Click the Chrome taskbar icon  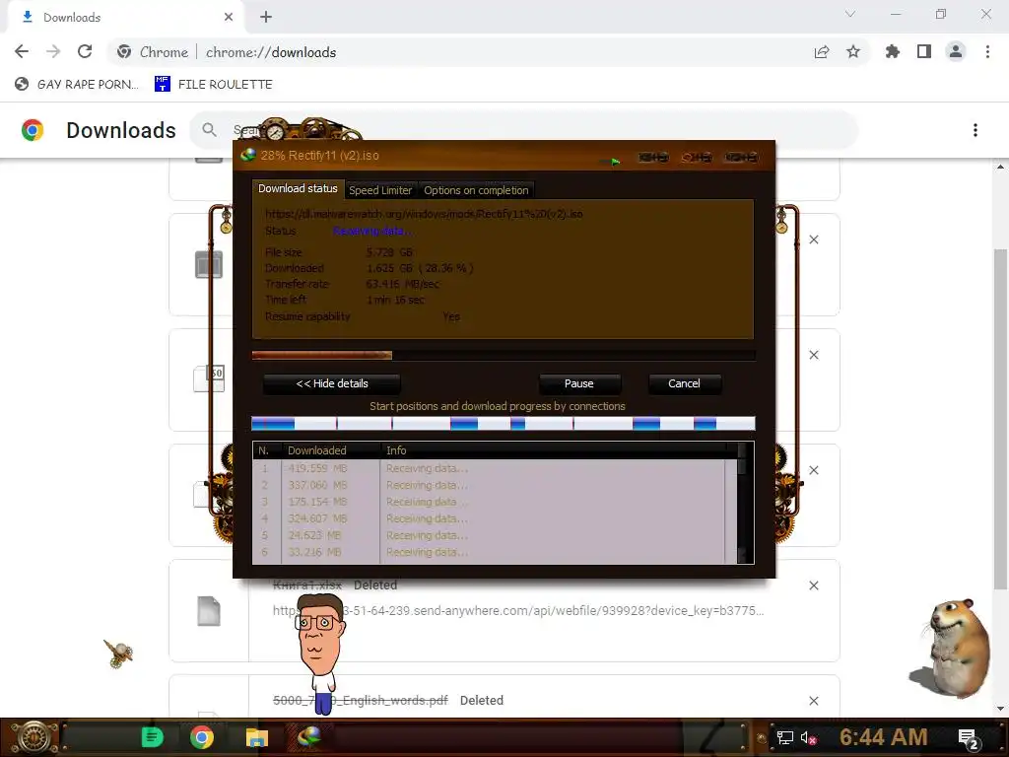click(201, 737)
